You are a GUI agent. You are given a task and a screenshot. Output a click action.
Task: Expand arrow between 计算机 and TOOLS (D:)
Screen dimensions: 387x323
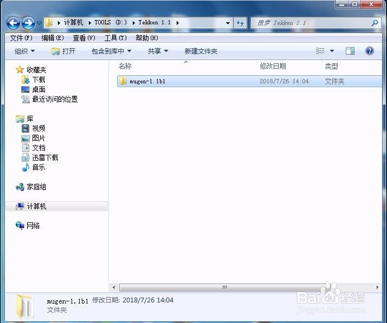tap(90, 23)
